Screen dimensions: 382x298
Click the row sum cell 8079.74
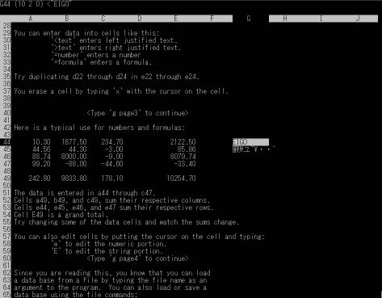pyautogui.click(x=183, y=157)
